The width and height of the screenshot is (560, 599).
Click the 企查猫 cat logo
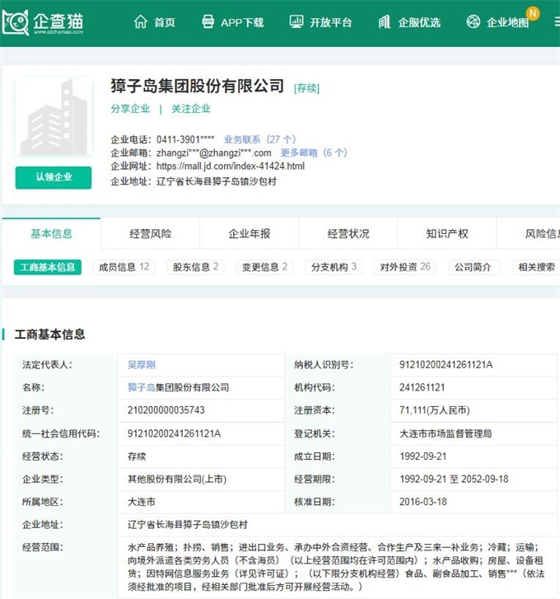(x=16, y=22)
